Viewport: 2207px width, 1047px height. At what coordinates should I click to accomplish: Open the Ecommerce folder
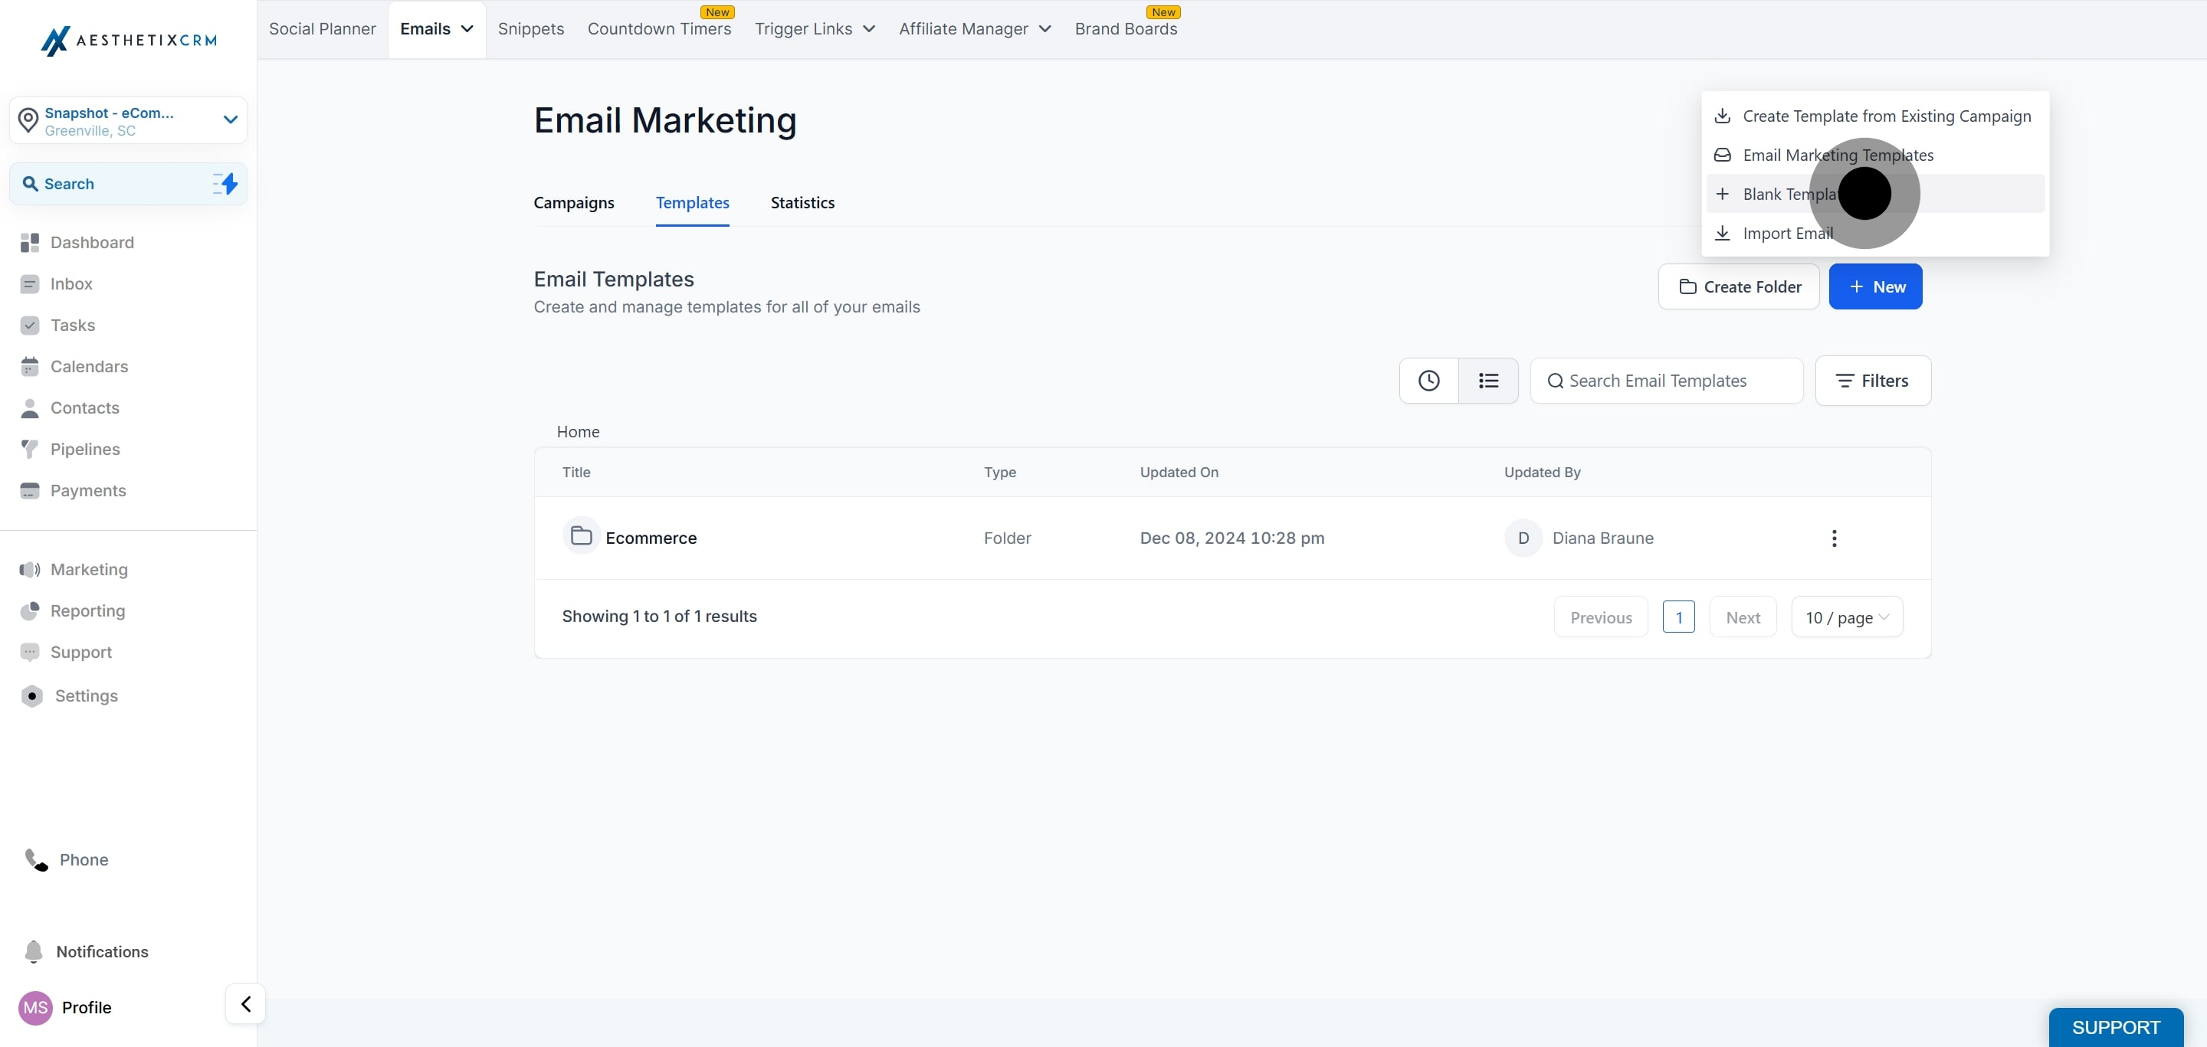tap(651, 538)
